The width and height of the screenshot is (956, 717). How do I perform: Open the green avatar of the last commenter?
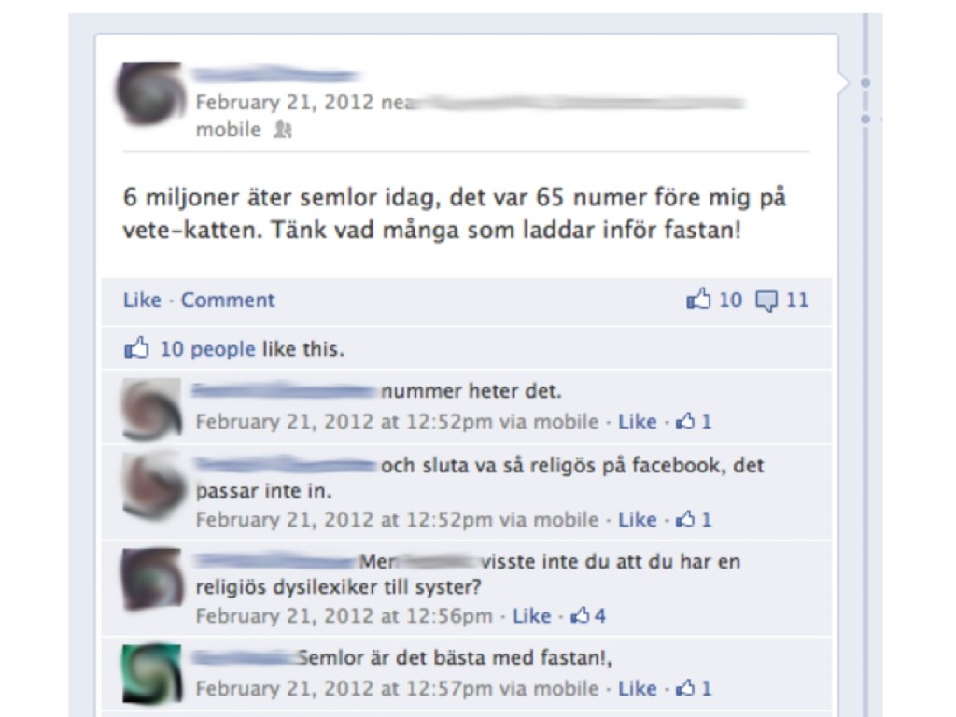tap(152, 673)
